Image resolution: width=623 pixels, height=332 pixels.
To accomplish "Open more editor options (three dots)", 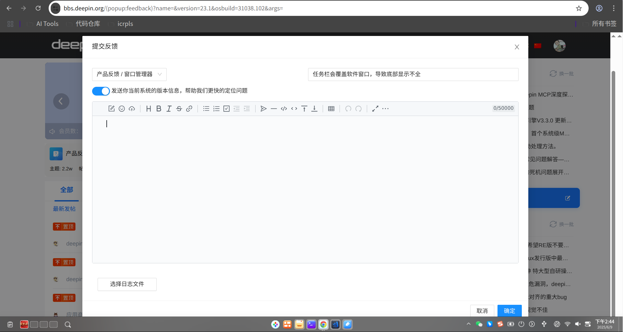I will pyautogui.click(x=385, y=109).
